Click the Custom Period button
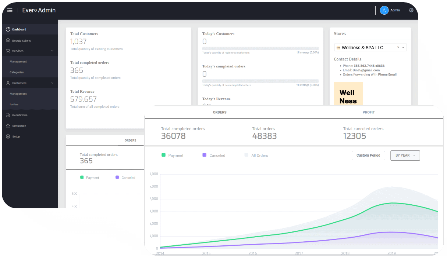447x256 pixels. pyautogui.click(x=368, y=155)
